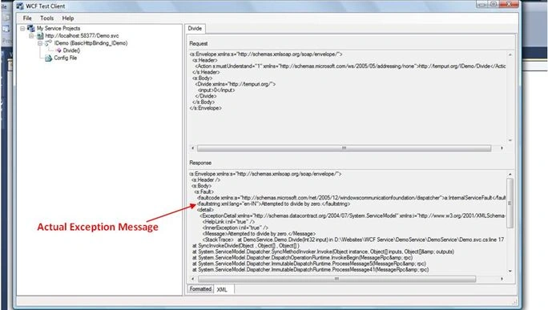Select http://localhost:58377/Demo.svc tree item
548x310 pixels.
[x=82, y=36]
